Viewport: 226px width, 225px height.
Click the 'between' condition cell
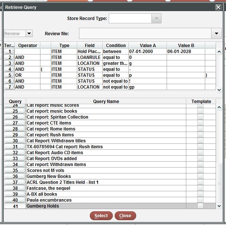tap(115, 52)
